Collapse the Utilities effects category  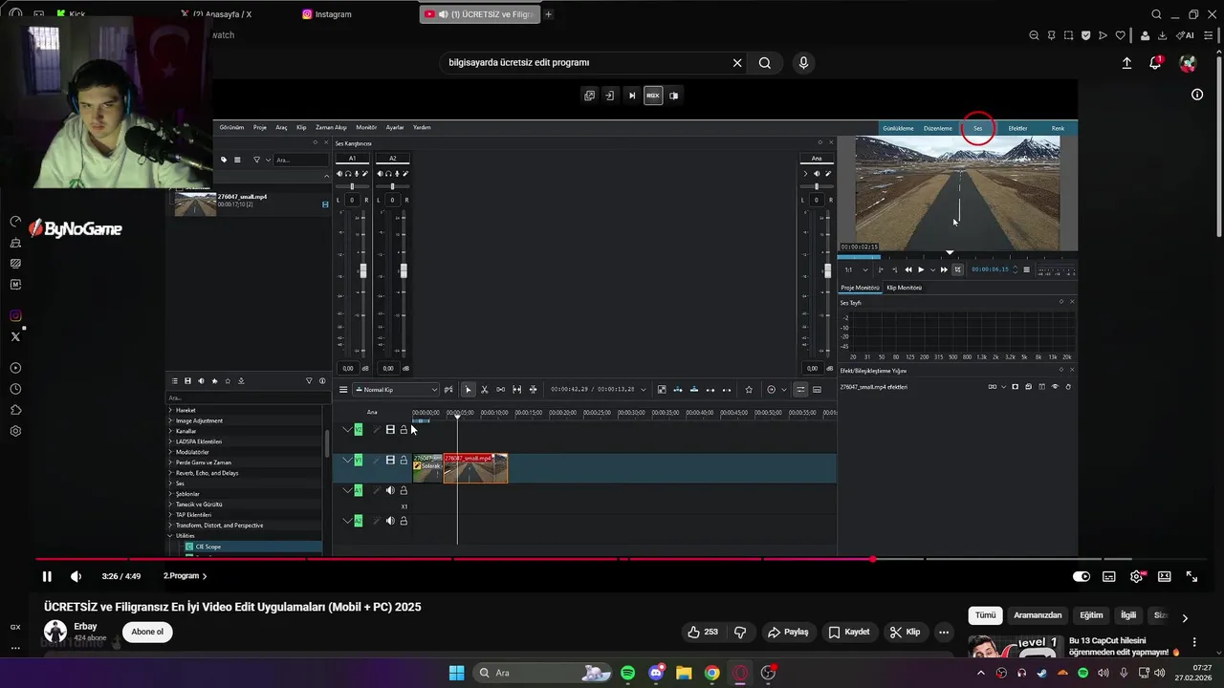(x=171, y=536)
